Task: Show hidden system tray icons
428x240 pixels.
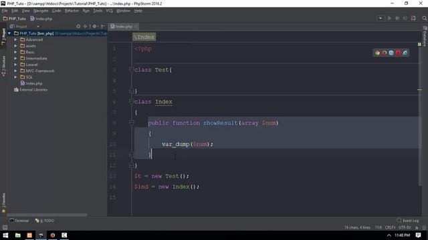Action: click(x=389, y=235)
